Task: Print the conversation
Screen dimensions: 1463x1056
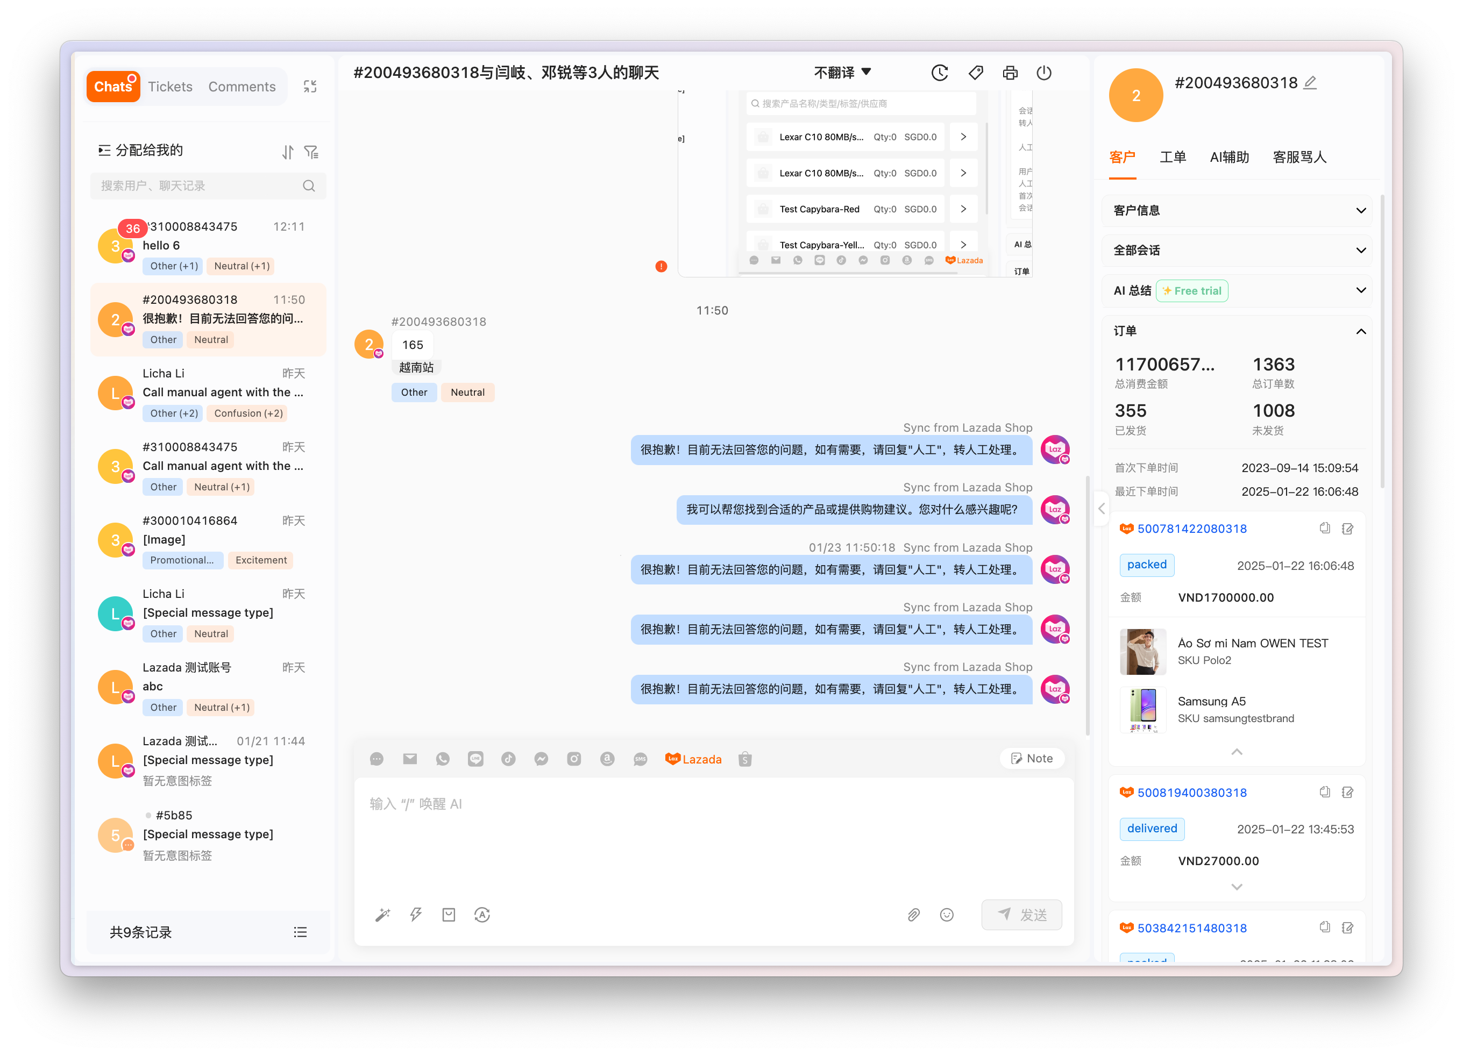Action: click(x=1010, y=73)
